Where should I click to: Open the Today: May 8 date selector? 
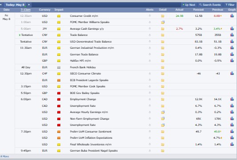[15, 5]
